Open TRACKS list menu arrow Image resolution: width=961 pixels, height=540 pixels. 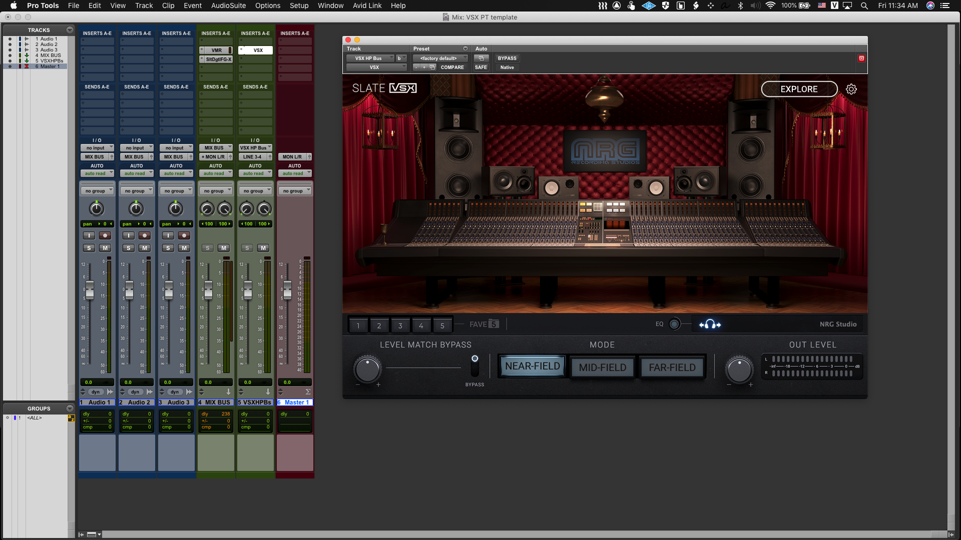tap(70, 30)
